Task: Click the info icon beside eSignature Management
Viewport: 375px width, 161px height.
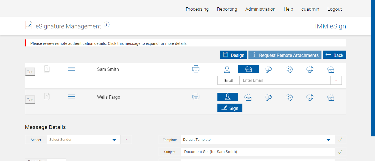Action: pos(107,25)
